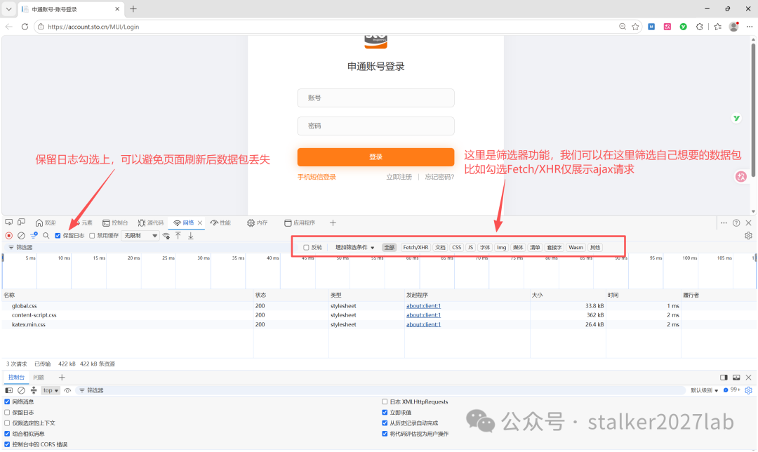Viewport: 758px width, 452px height.
Task: Click export HAR download arrow
Action: (x=191, y=236)
